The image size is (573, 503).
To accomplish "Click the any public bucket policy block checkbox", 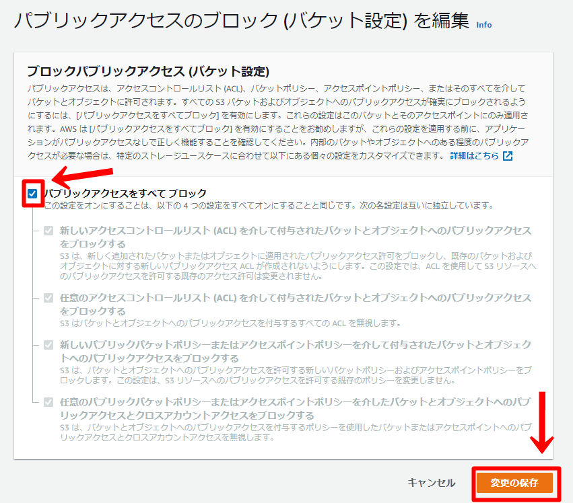I will (x=48, y=401).
